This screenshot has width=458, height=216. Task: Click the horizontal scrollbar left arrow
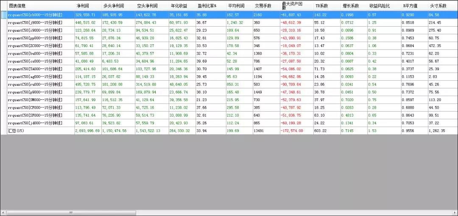[x=3, y=213]
